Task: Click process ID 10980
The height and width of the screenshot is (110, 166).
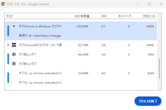Action: (150, 45)
